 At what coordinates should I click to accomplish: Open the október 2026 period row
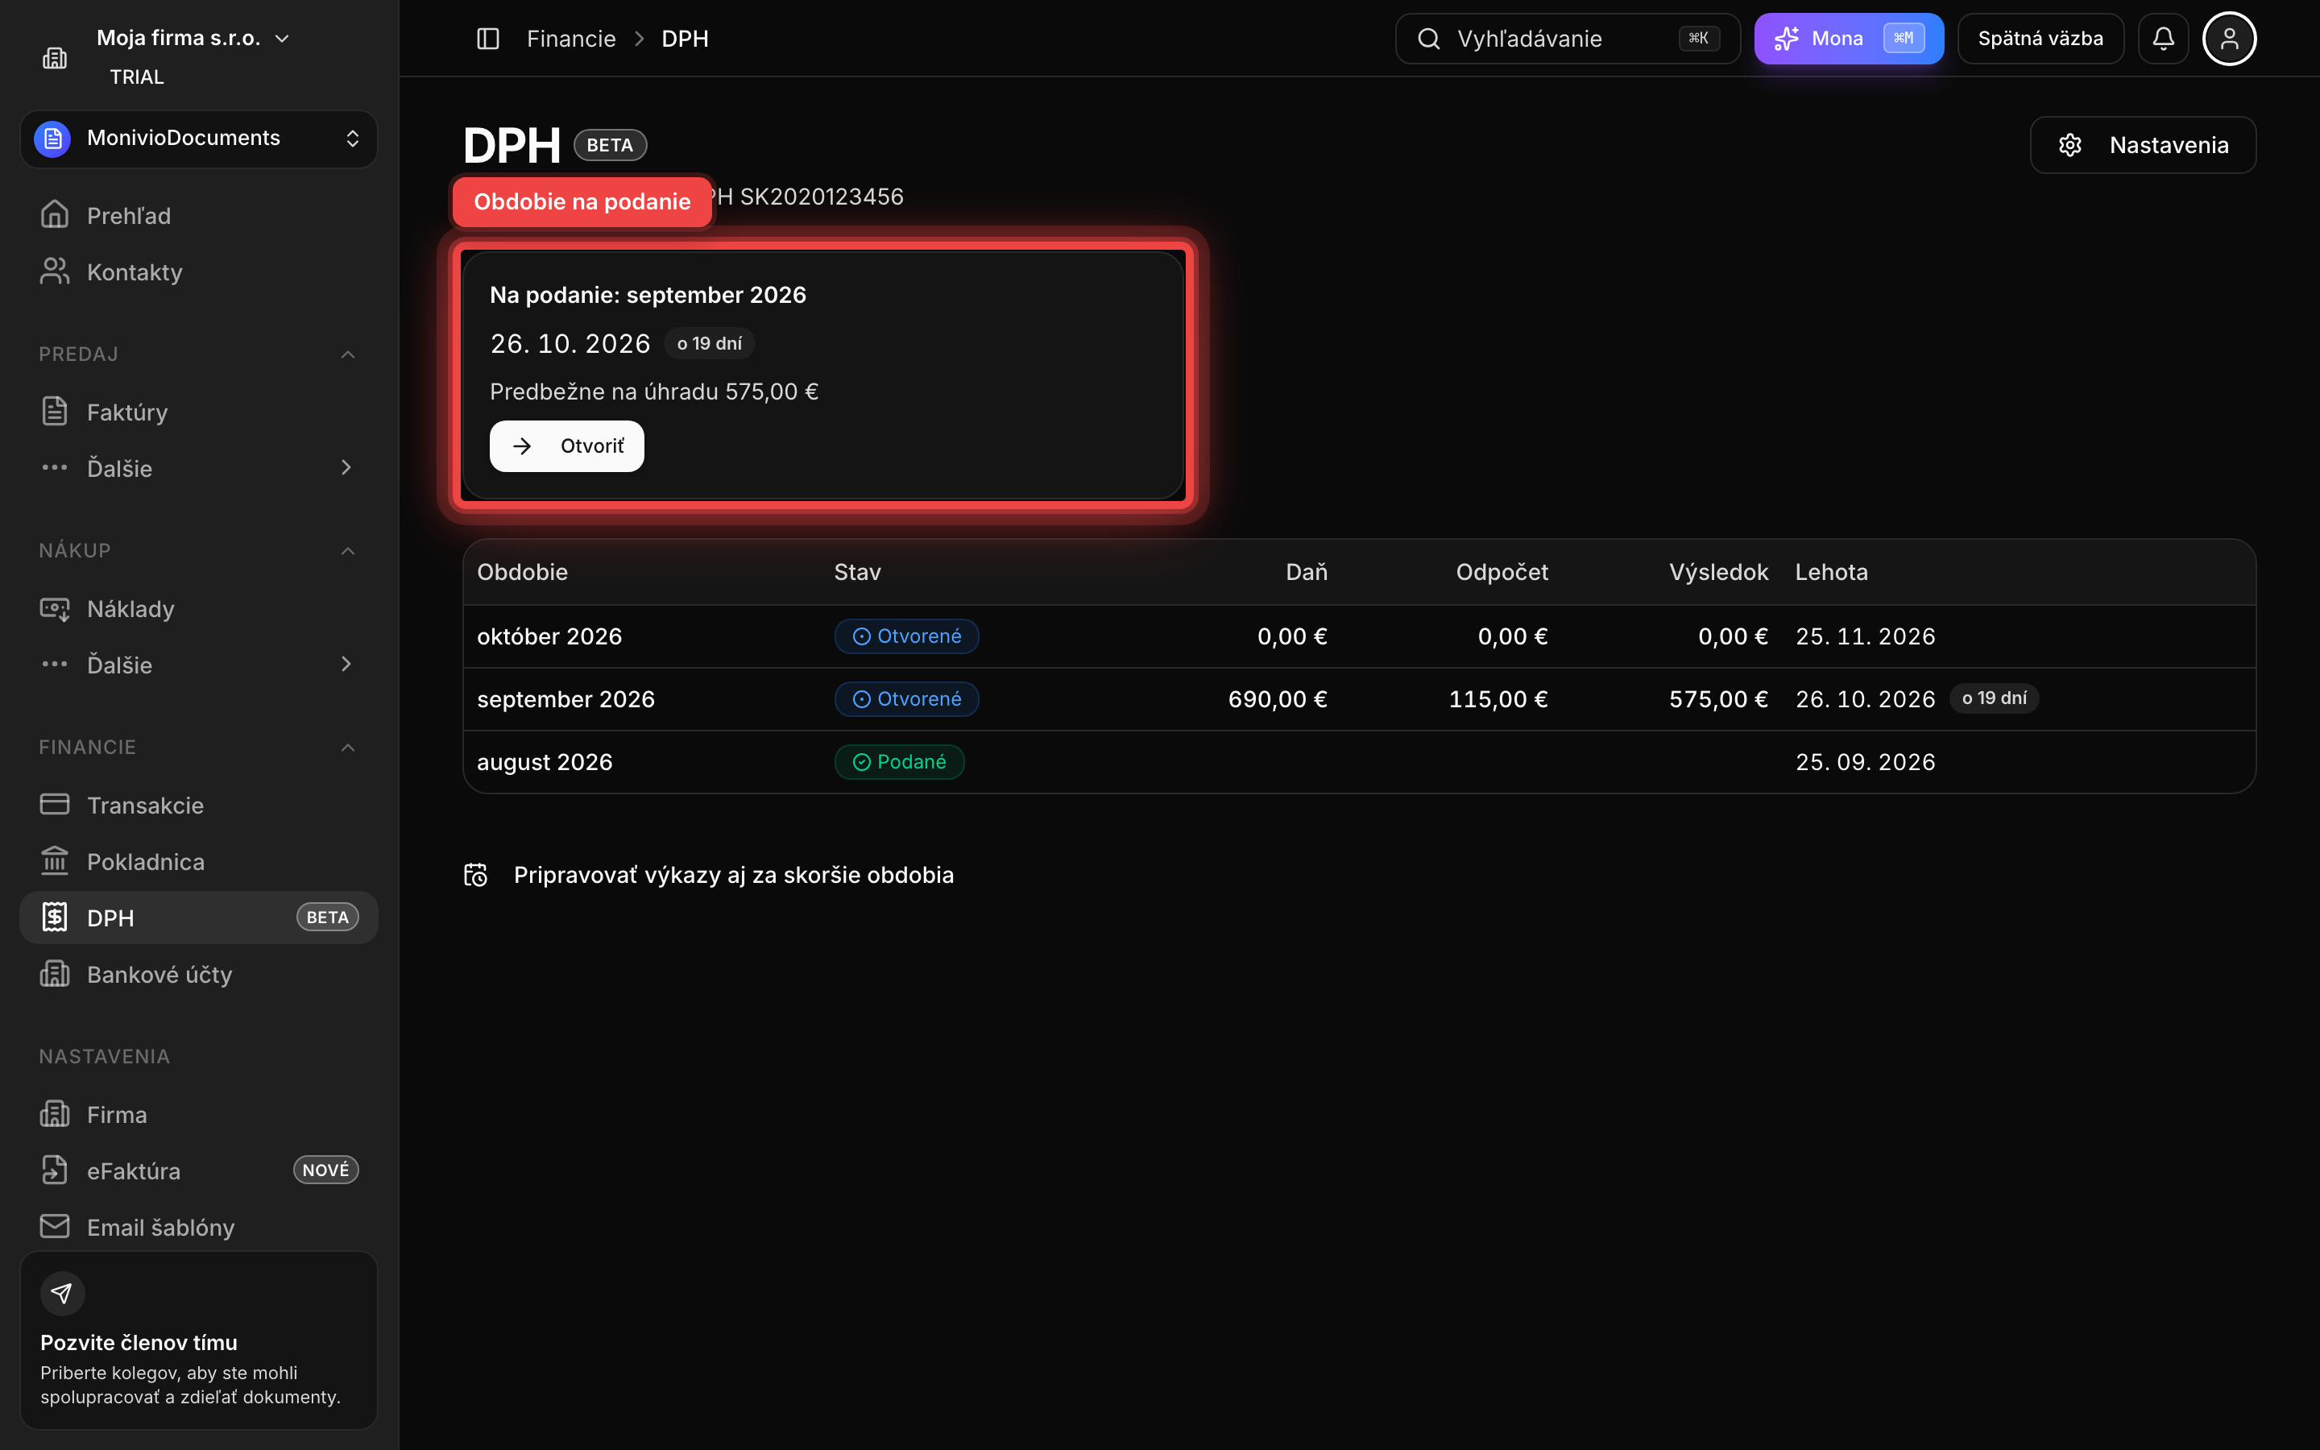1360,636
